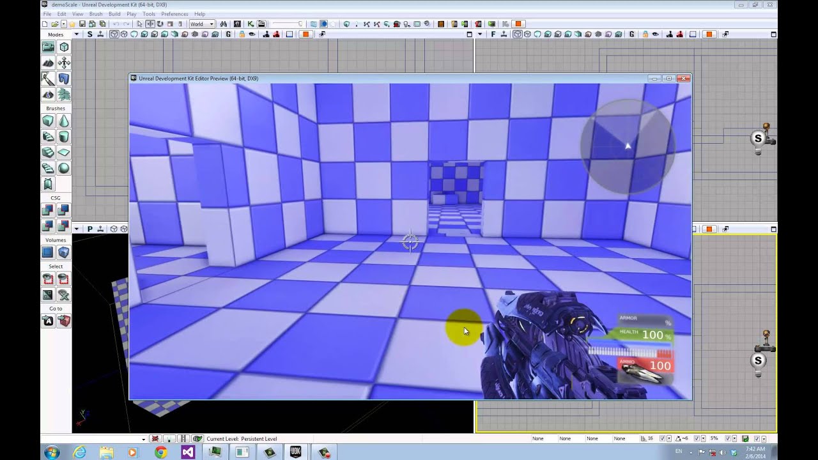Toggle the padlock in Side viewport toolbar

click(x=241, y=34)
